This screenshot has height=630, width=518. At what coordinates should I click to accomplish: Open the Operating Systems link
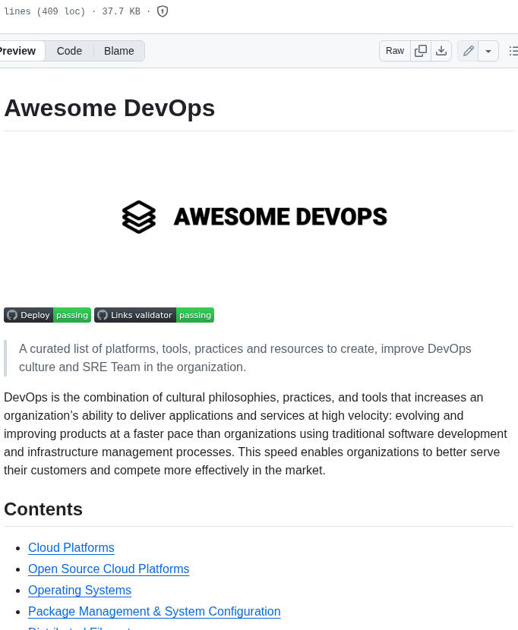(x=80, y=591)
